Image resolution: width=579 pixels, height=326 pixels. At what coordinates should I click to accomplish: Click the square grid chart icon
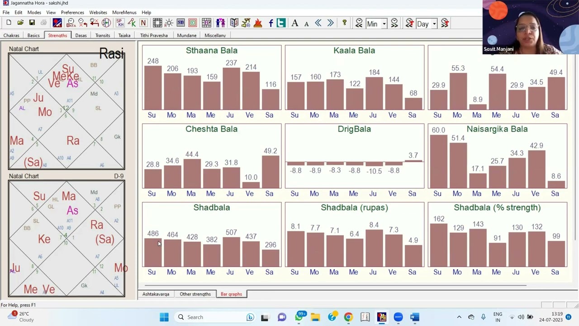click(x=157, y=23)
